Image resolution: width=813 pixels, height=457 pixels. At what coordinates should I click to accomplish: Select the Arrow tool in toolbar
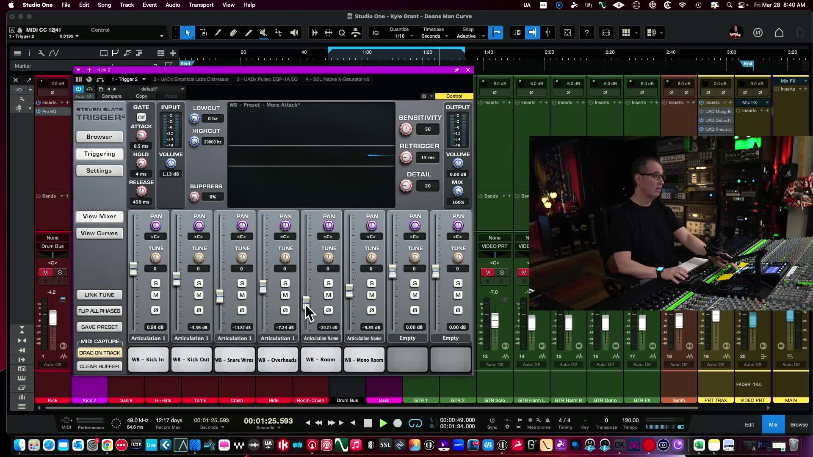tap(188, 33)
